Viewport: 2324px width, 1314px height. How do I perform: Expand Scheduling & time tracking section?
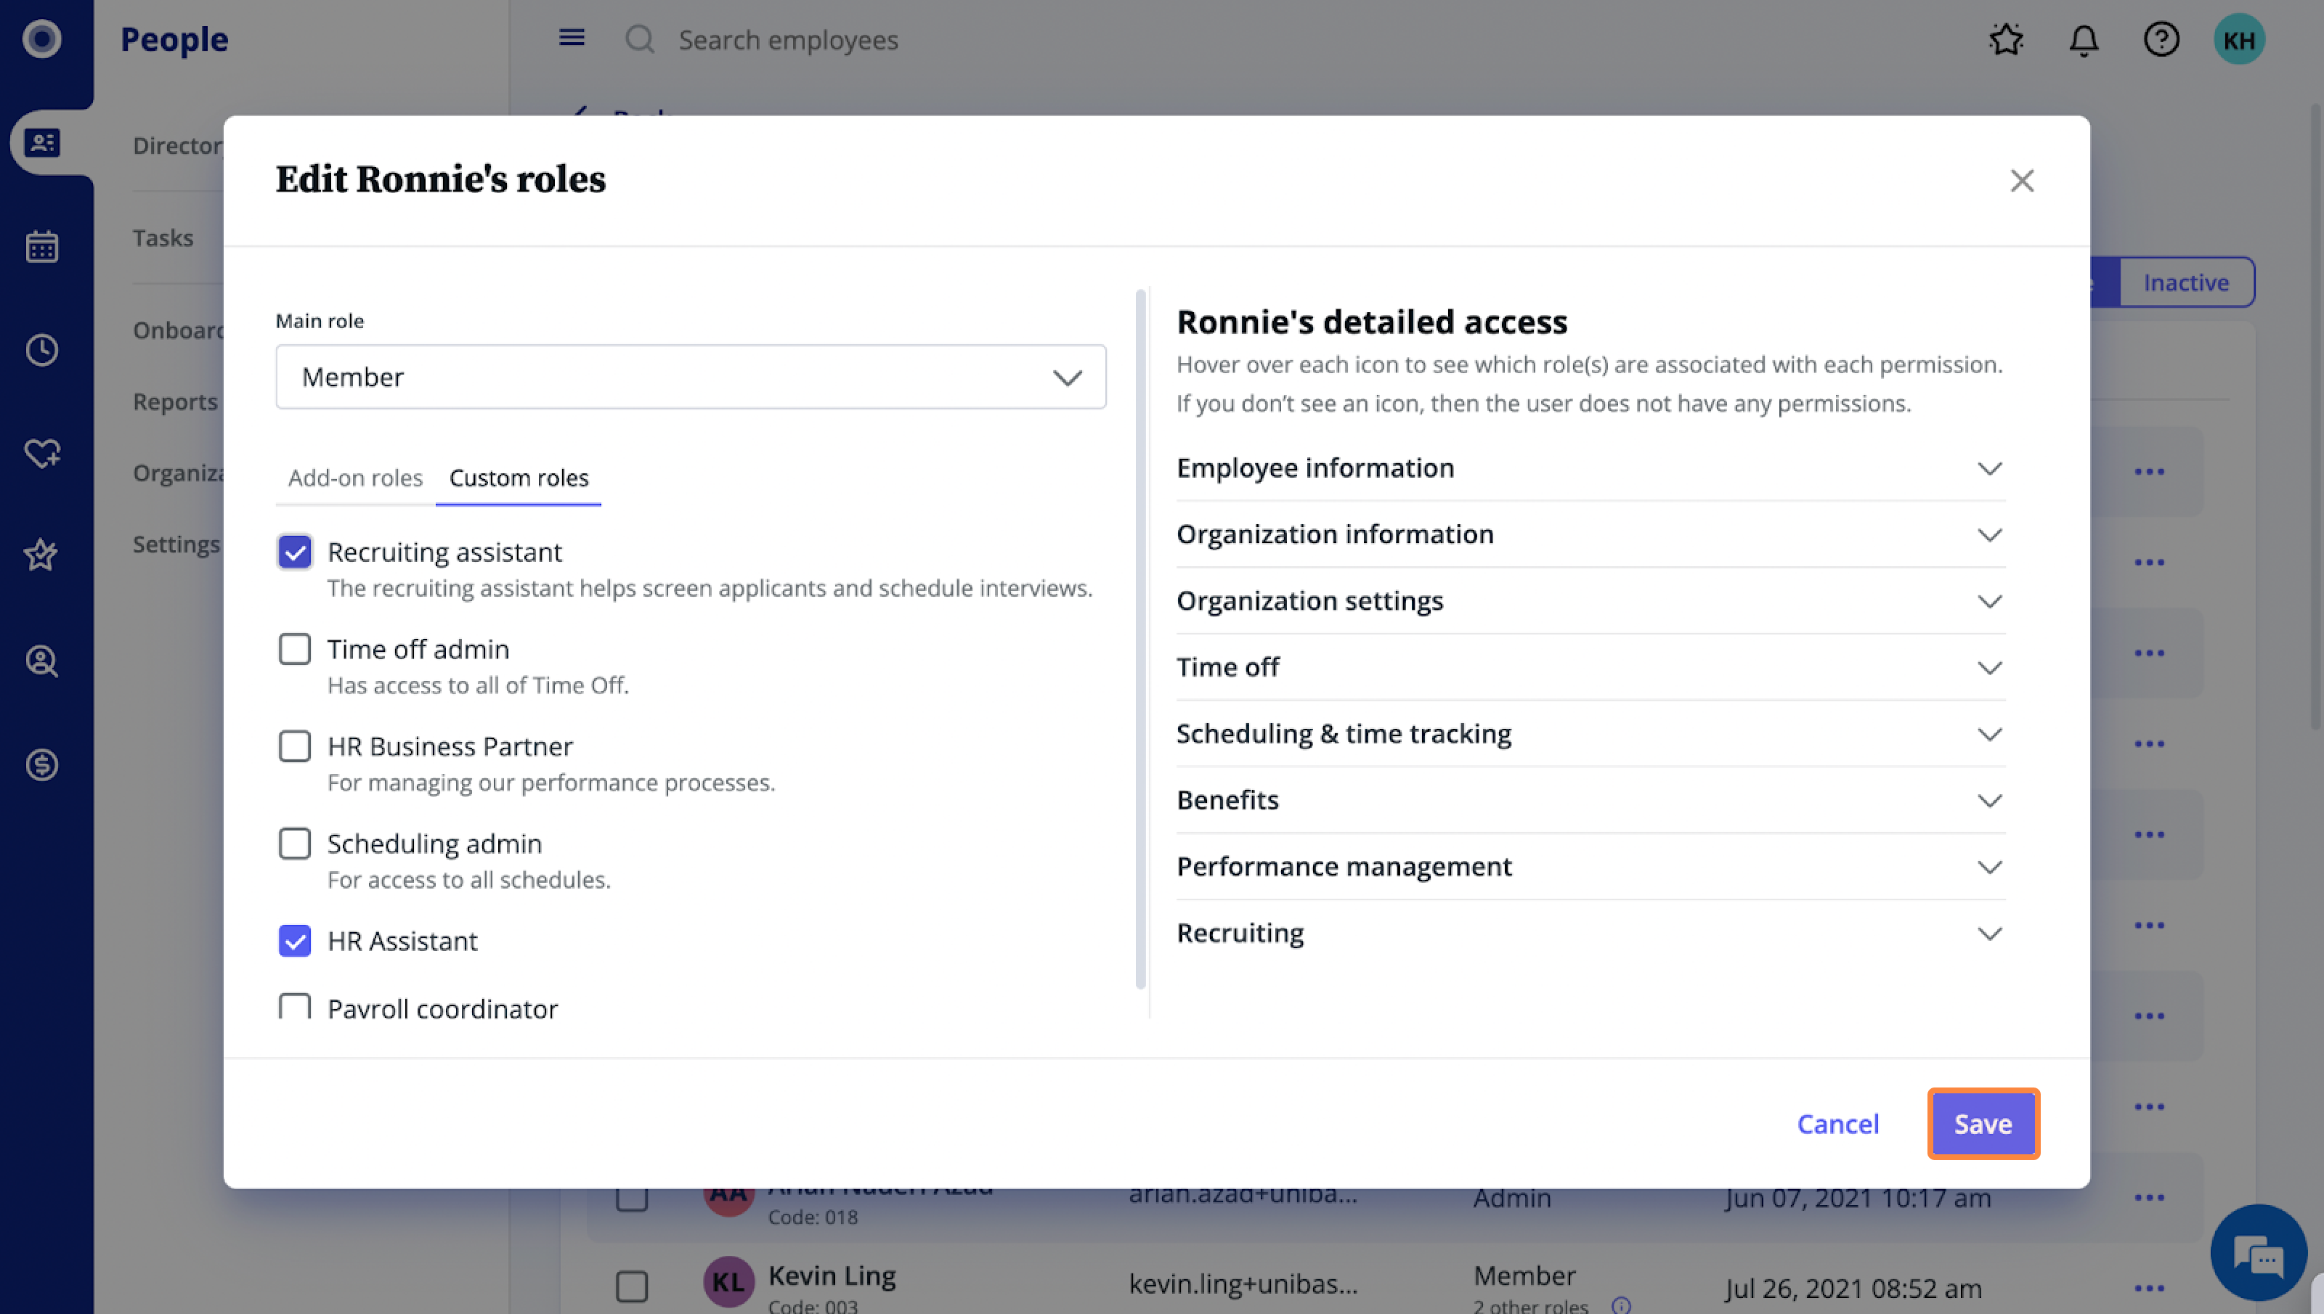click(x=1590, y=734)
